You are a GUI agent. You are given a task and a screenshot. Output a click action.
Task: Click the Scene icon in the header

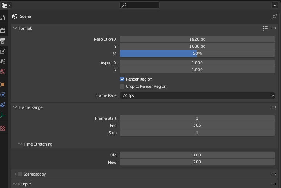(x=14, y=16)
